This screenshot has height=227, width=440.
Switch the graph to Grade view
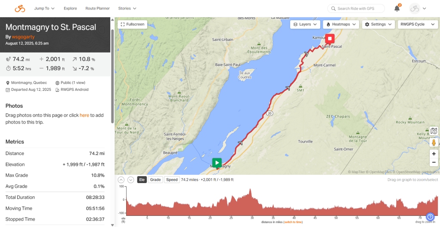point(155,180)
